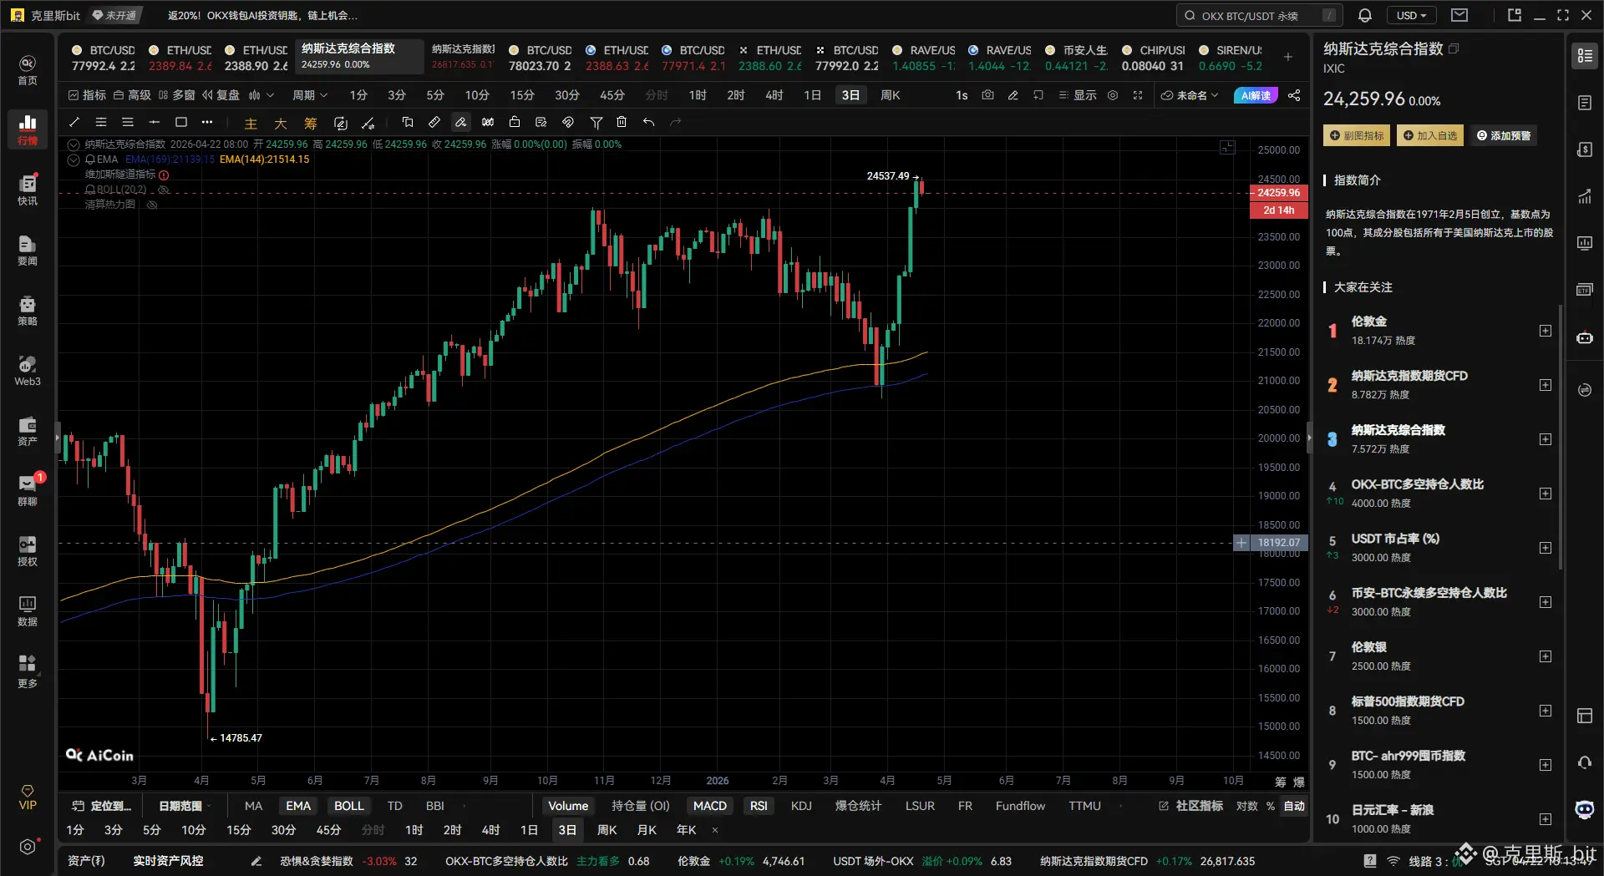This screenshot has height=876, width=1604.
Task: Click the 定位到 locate-to button
Action: pos(102,806)
